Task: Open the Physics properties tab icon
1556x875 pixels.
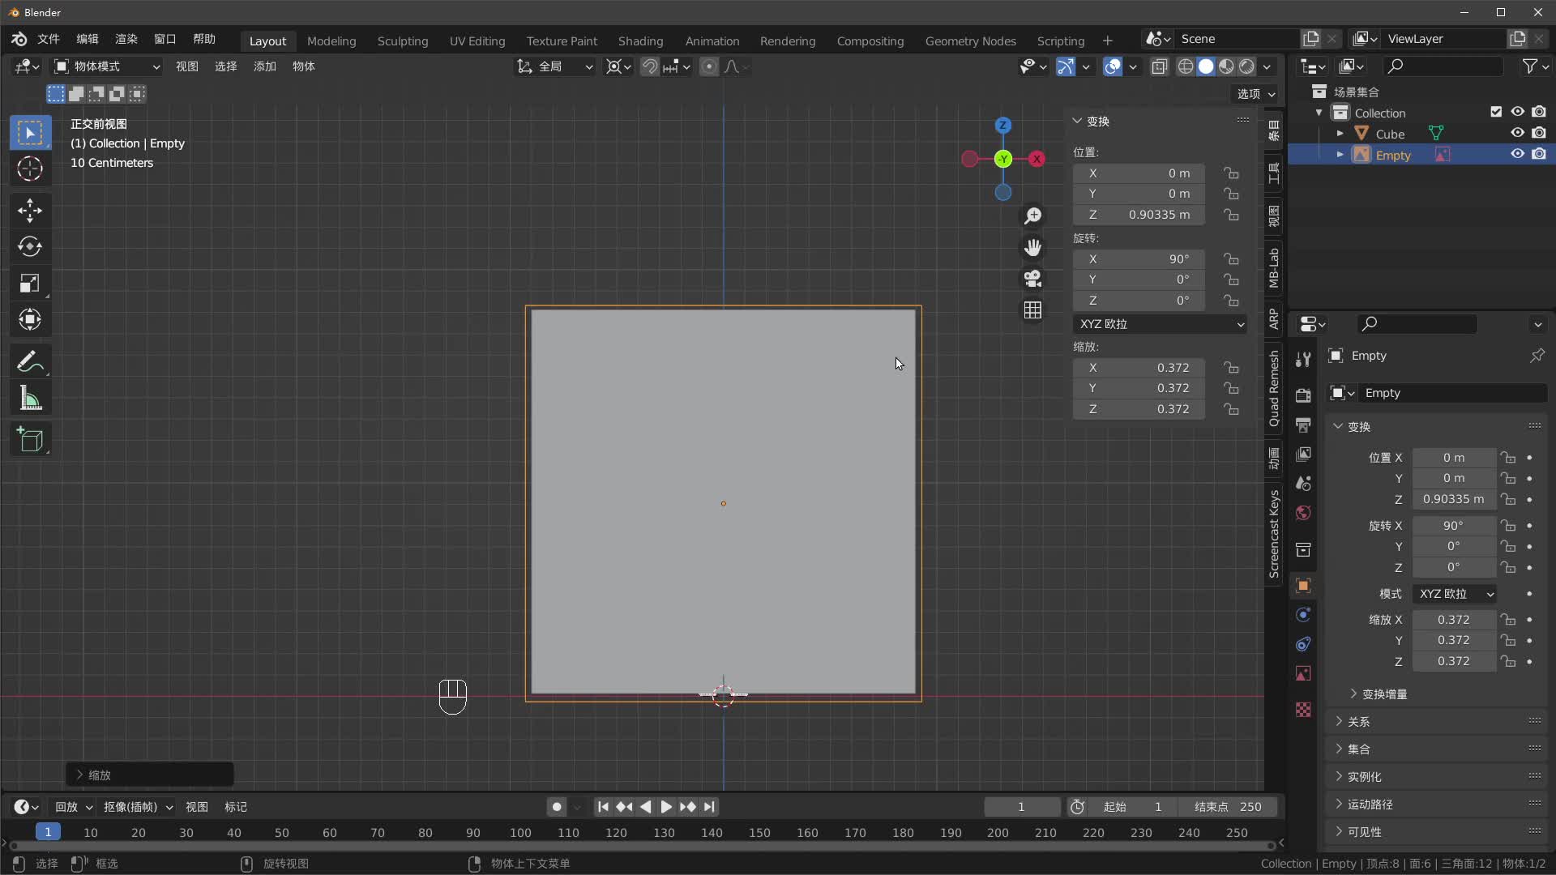Action: click(x=1303, y=614)
